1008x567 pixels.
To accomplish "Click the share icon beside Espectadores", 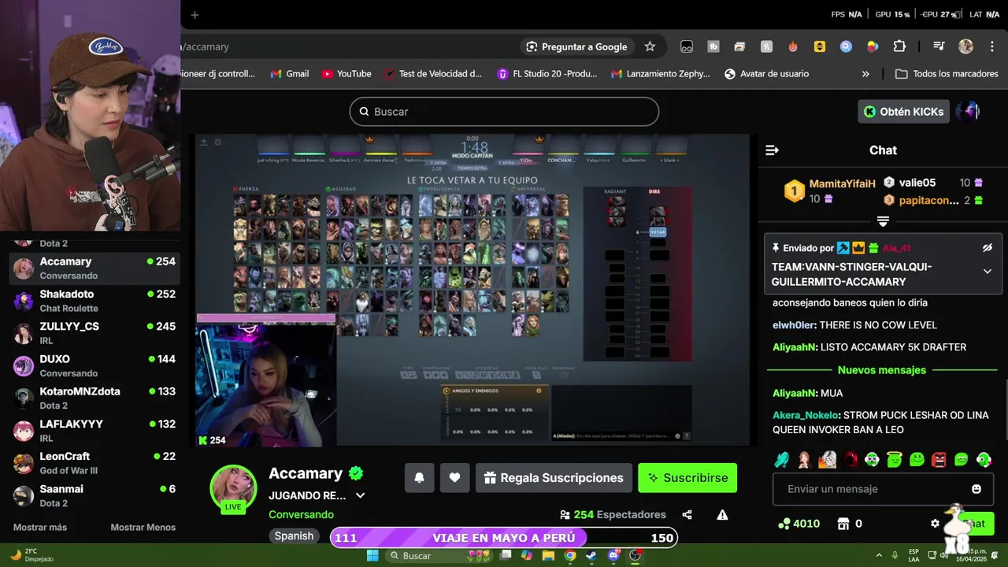I will [687, 515].
